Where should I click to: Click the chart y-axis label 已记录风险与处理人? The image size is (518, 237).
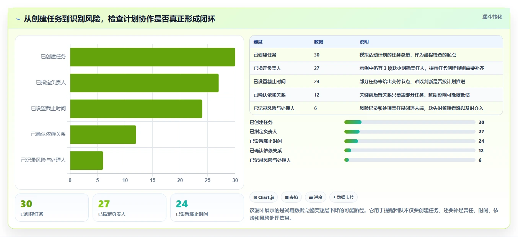pyautogui.click(x=44, y=160)
